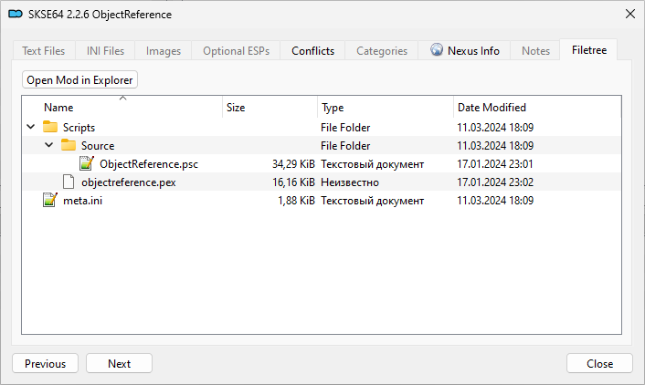645x385 pixels.
Task: Select the Filetree tab
Action: [589, 50]
